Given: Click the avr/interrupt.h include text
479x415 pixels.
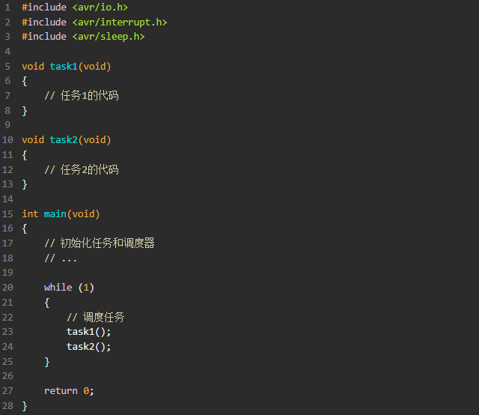Looking at the screenshot, I should pyautogui.click(x=120, y=22).
